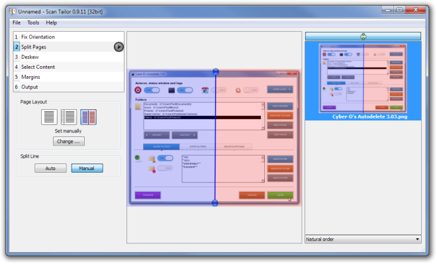Click right pink page area in preview

(258, 138)
